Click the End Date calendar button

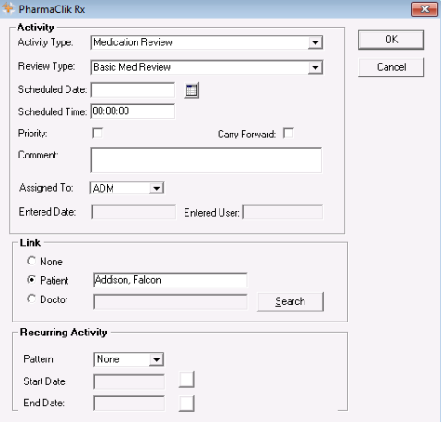point(186,404)
